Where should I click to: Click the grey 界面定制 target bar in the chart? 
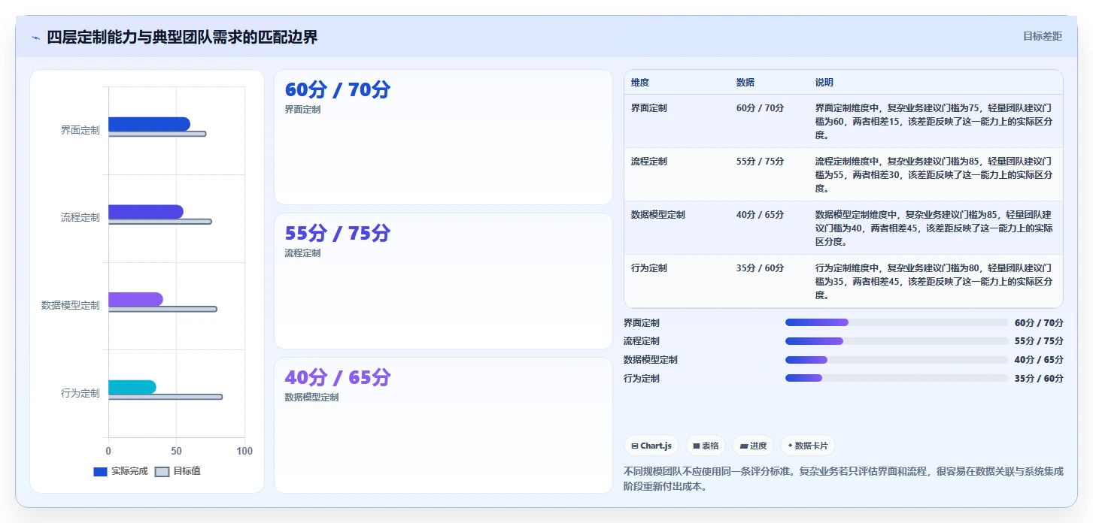click(157, 134)
